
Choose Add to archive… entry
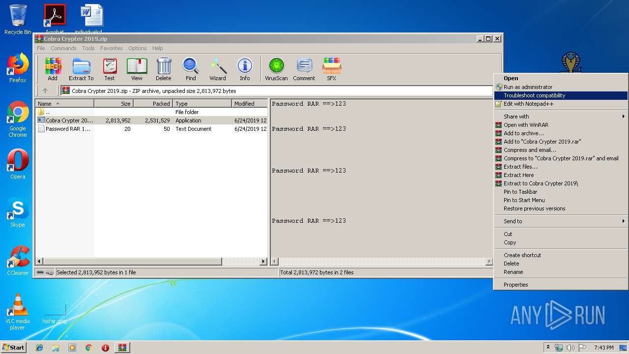[561, 133]
